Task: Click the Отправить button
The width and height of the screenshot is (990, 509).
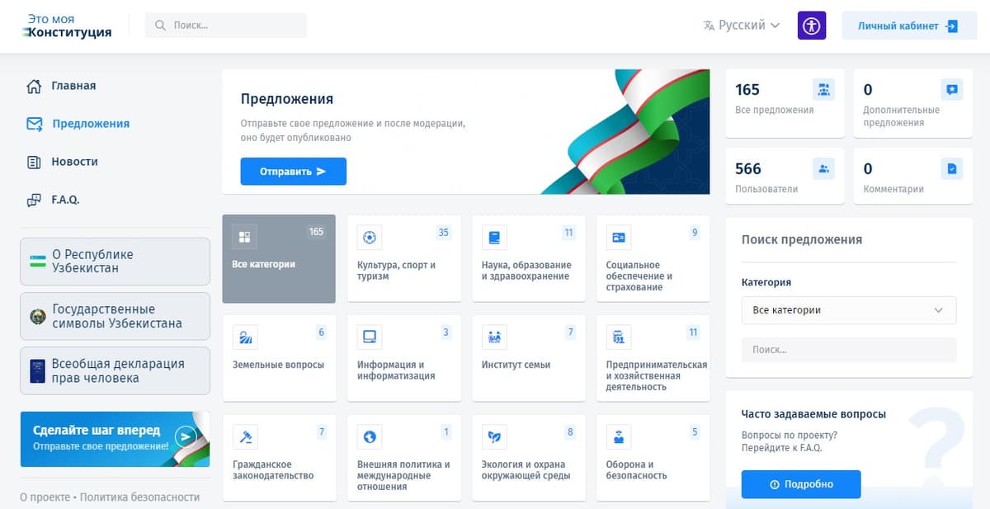Action: click(293, 172)
